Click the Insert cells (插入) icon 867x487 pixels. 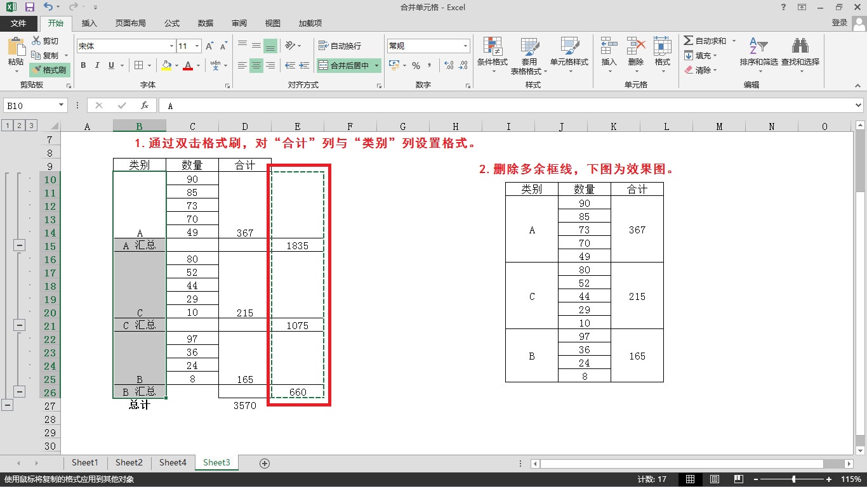[x=609, y=46]
